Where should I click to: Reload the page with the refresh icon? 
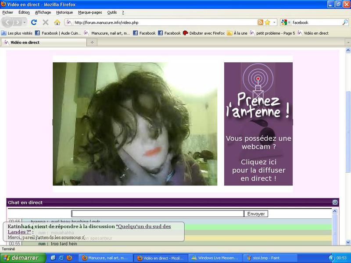click(34, 22)
